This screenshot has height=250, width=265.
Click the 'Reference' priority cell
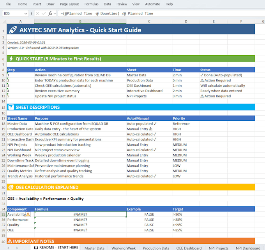tap(186, 124)
